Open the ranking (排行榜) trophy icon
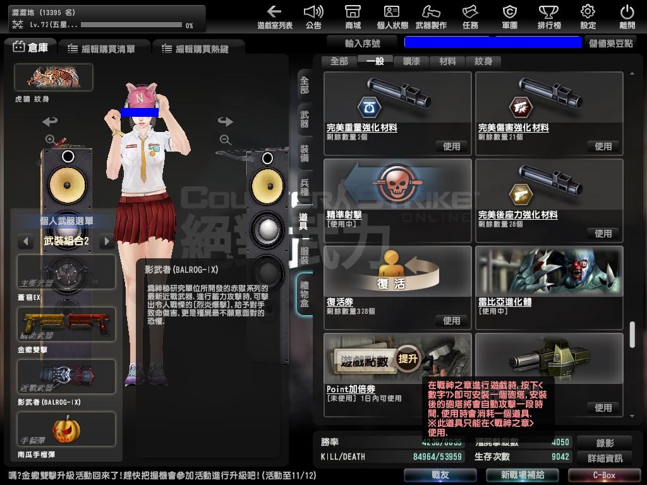 (x=549, y=17)
